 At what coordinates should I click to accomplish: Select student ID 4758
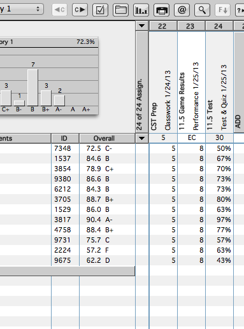click(x=62, y=230)
